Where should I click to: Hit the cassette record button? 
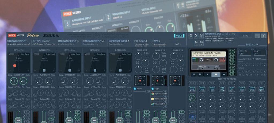(x=224, y=74)
